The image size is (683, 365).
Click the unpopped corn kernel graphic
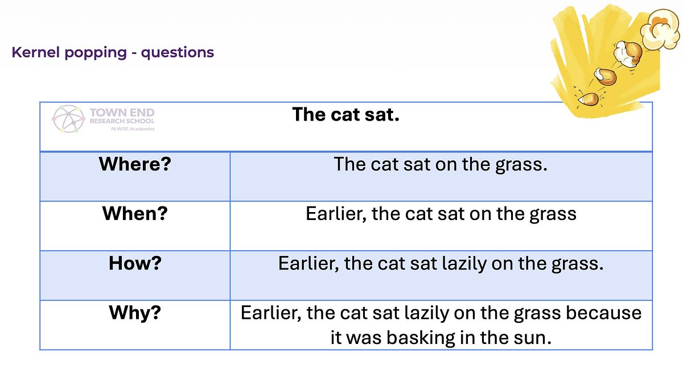[x=589, y=98]
